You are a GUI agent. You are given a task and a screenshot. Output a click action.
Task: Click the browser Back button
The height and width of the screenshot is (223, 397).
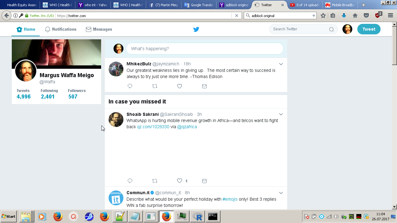(x=7, y=15)
